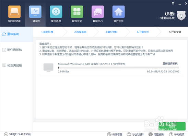This screenshot has height=136, width=188.
Task: Go to the 官方主页 official homepage
Action: point(118,14)
